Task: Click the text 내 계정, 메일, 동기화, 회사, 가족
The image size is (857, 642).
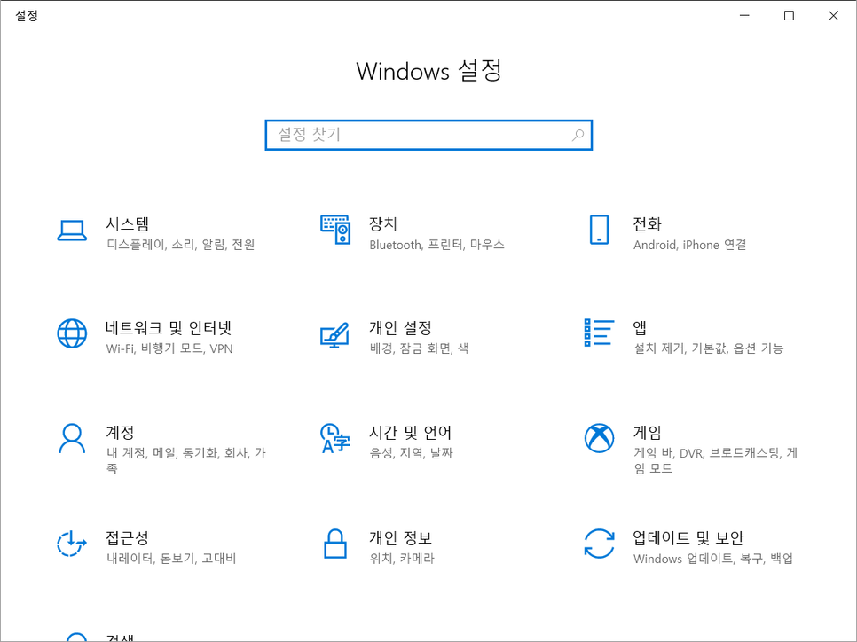Action: pyautogui.click(x=185, y=460)
